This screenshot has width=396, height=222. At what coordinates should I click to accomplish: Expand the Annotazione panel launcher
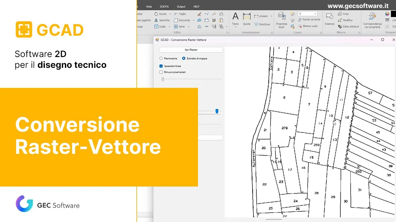[272, 32]
